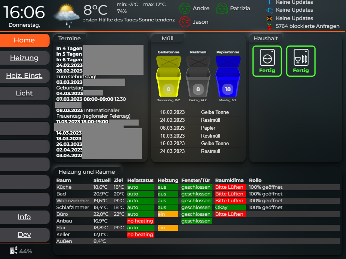Click the 16:06 clock display

(x=24, y=12)
